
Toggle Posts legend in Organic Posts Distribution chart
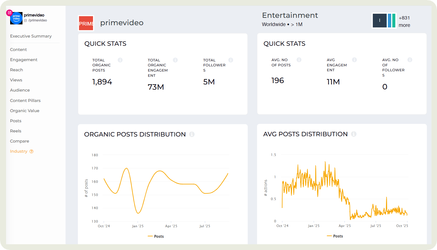pyautogui.click(x=156, y=236)
